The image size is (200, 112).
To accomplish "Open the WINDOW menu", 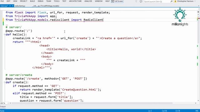I will point(99,1).
